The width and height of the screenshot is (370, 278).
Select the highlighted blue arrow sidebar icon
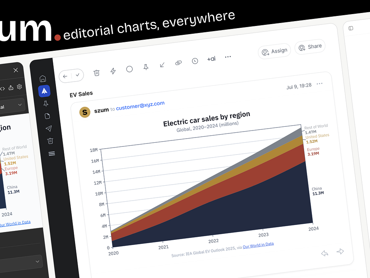(44, 91)
